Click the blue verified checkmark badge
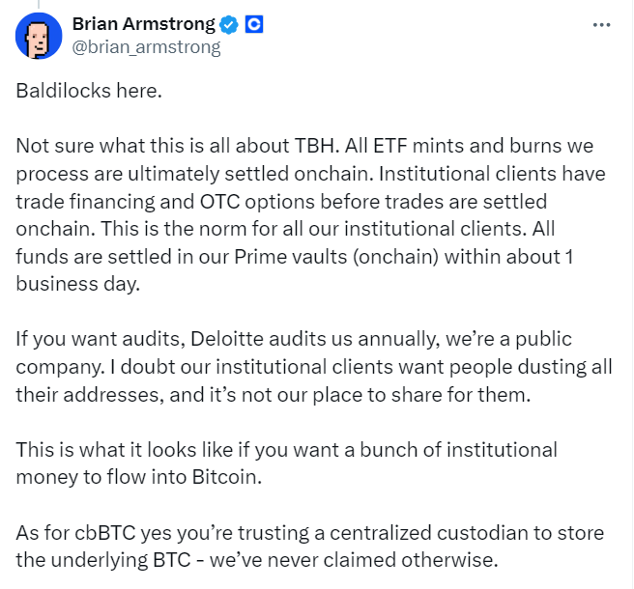This screenshot has width=634, height=589. (x=231, y=25)
